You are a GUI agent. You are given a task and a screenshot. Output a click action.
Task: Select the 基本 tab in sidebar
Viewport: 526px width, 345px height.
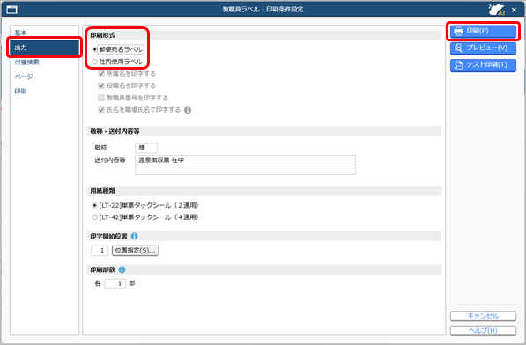[21, 33]
